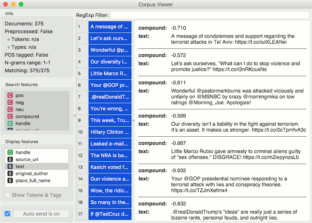
Task: Click the 'S' icon beside original_author
Action: pos(10,173)
